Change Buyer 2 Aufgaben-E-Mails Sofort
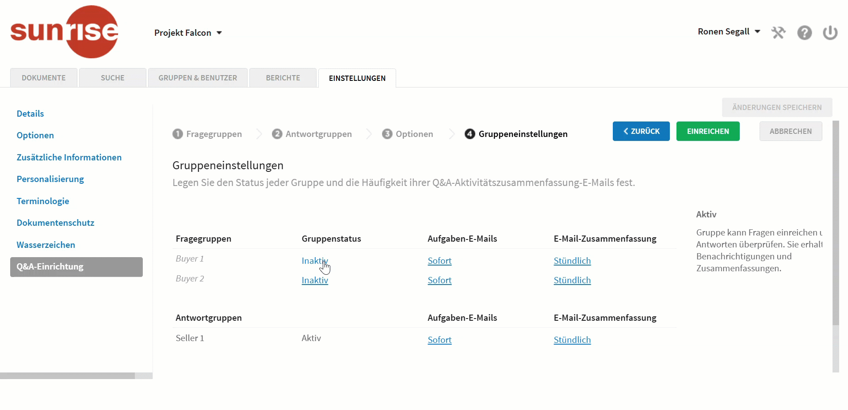This screenshot has height=410, width=848. click(x=439, y=280)
